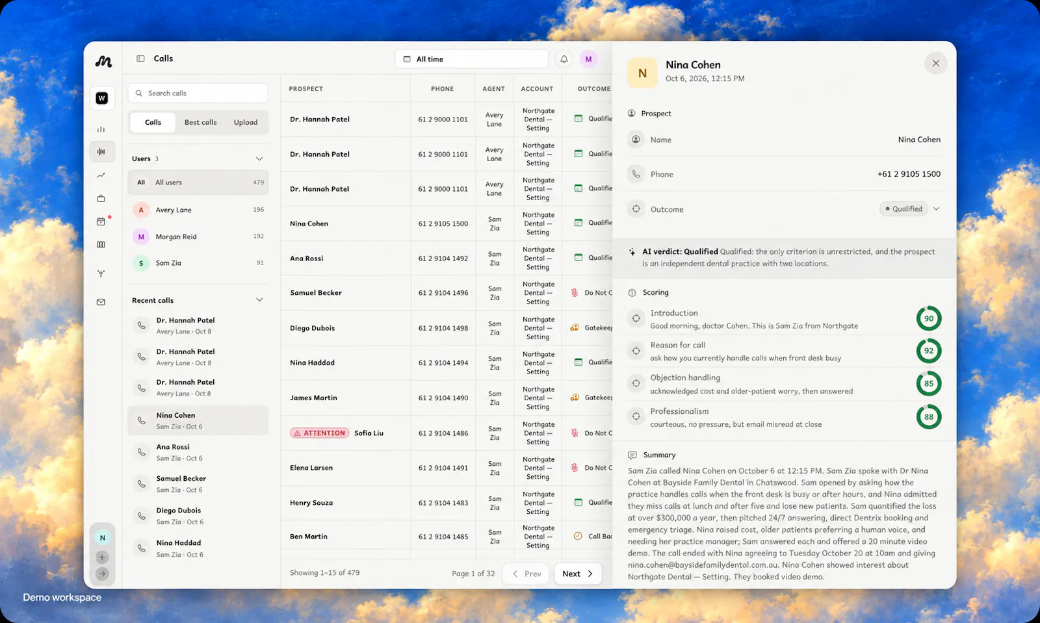Click the Professionalism scoring row
1040x623 pixels.
pyautogui.click(x=785, y=418)
